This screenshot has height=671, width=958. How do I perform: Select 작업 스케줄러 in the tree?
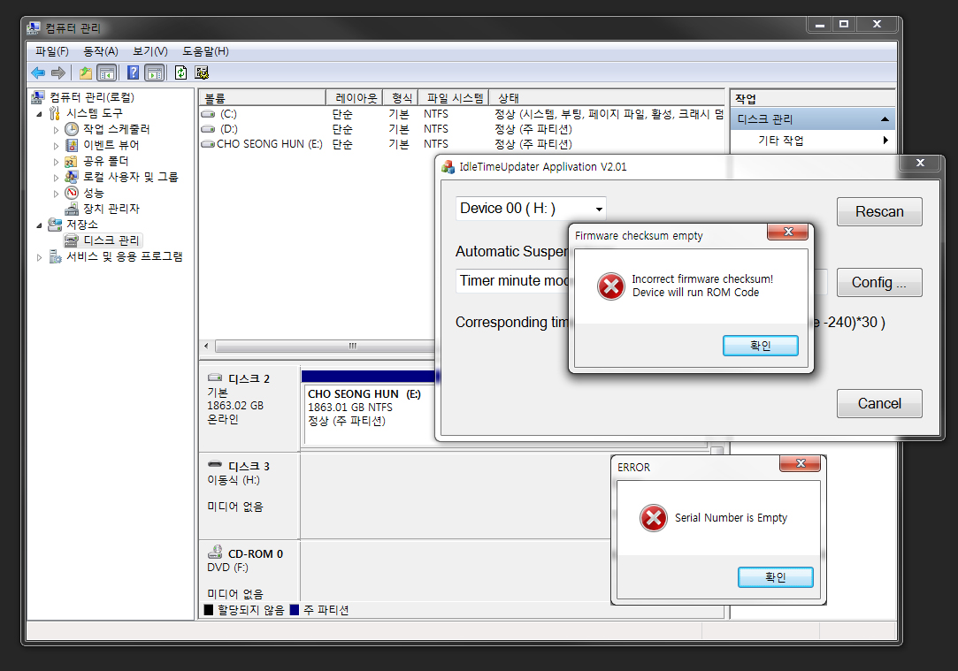pos(116,129)
